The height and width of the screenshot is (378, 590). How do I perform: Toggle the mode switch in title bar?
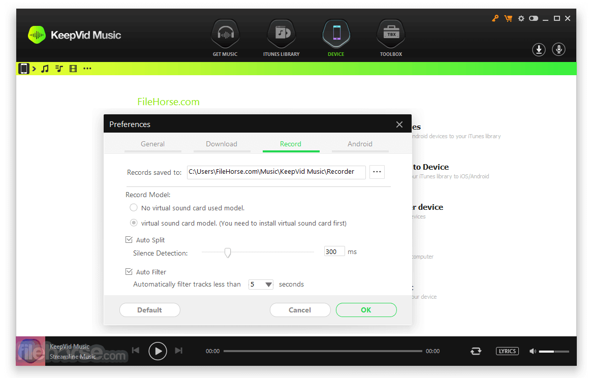coord(534,18)
